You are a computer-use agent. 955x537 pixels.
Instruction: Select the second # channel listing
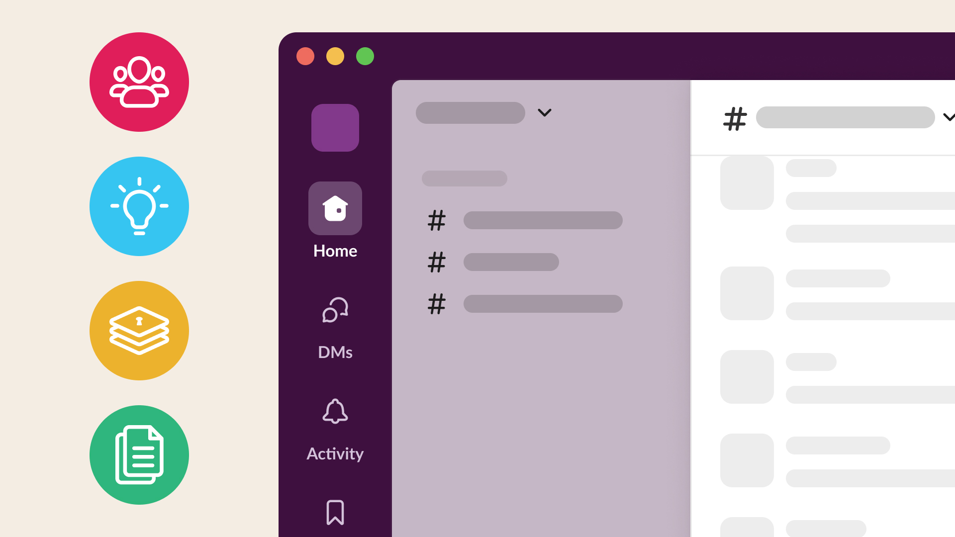[x=511, y=262]
